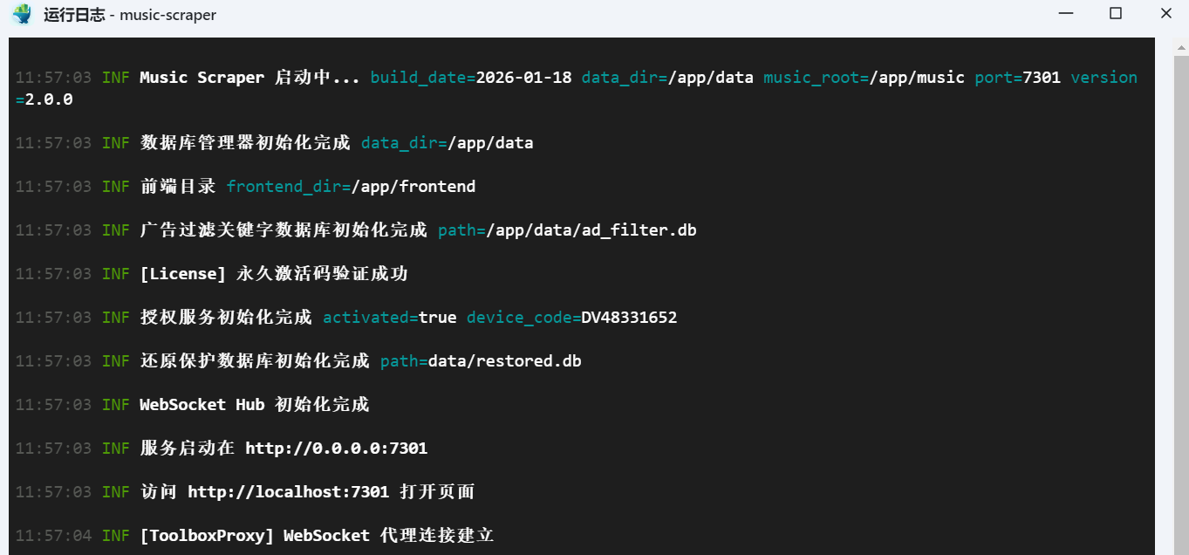Viewport: 1189px width, 555px height.
Task: Click the "Music Scraper 启动中..." log message
Action: click(x=249, y=78)
